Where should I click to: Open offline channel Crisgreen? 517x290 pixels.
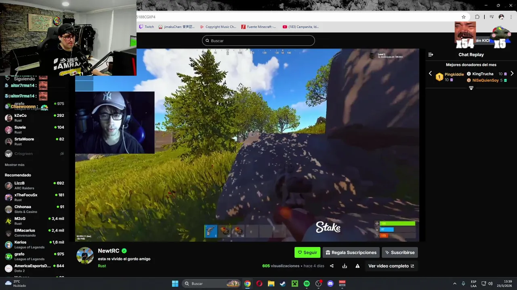(x=34, y=153)
